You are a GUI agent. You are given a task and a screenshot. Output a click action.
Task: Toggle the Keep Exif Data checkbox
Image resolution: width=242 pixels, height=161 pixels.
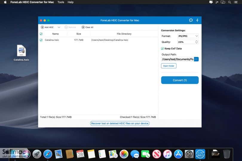tap(162, 49)
